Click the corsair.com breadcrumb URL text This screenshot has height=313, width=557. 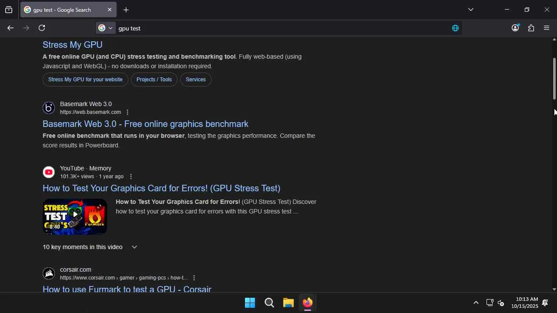point(124,278)
